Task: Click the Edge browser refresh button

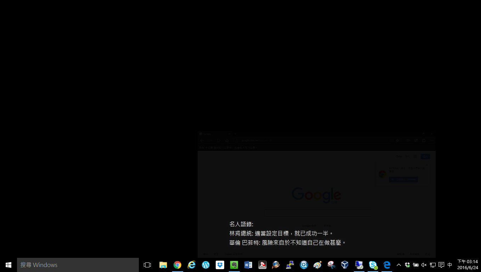Action: (x=219, y=141)
